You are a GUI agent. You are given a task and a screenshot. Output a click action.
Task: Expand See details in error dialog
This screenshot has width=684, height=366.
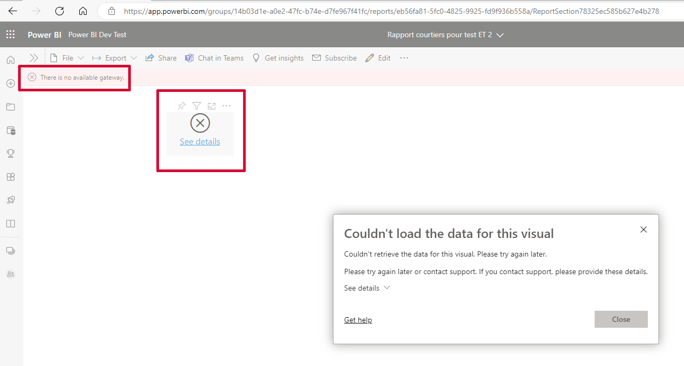click(367, 288)
